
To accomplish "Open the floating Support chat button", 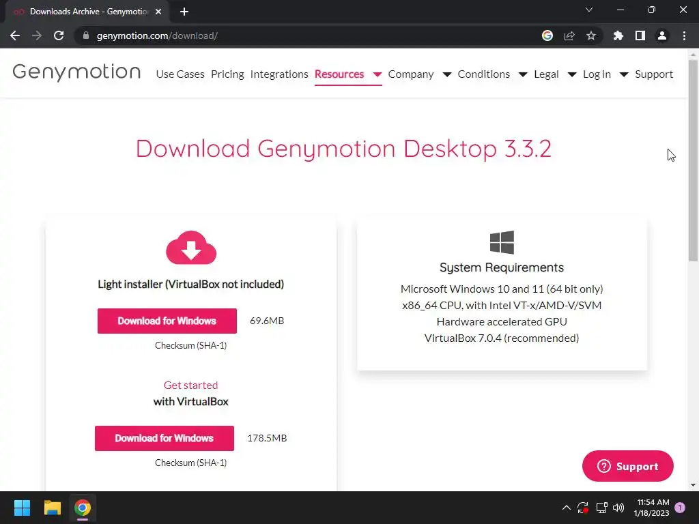I will click(x=628, y=466).
